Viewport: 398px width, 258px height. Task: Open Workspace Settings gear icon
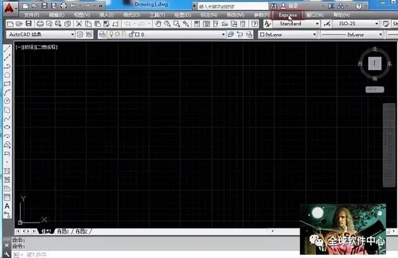tap(80, 35)
